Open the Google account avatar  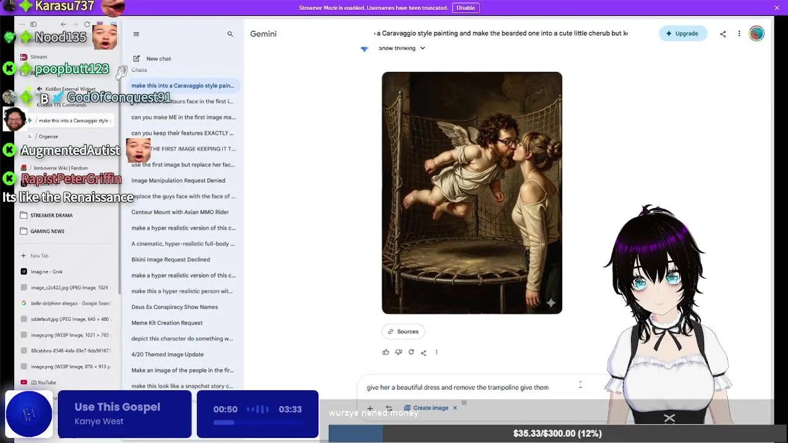[757, 33]
